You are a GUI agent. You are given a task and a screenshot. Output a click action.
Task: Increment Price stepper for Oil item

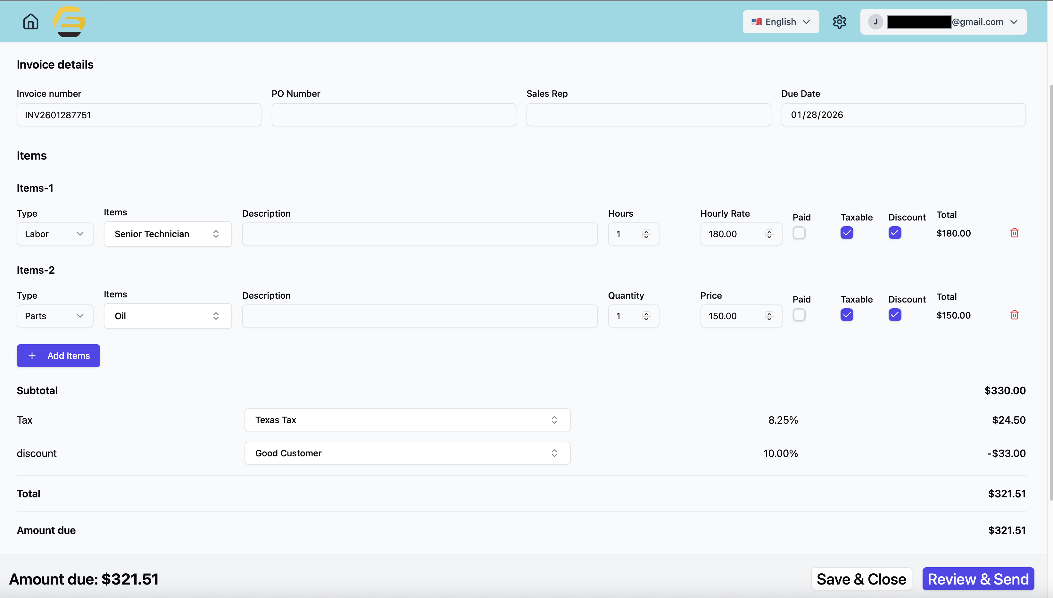(769, 313)
